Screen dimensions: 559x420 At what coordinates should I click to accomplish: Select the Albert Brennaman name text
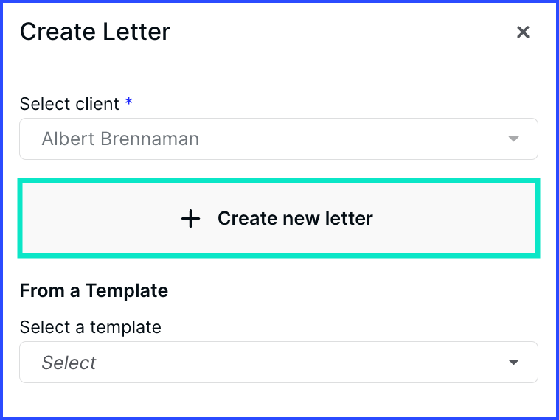tap(120, 139)
